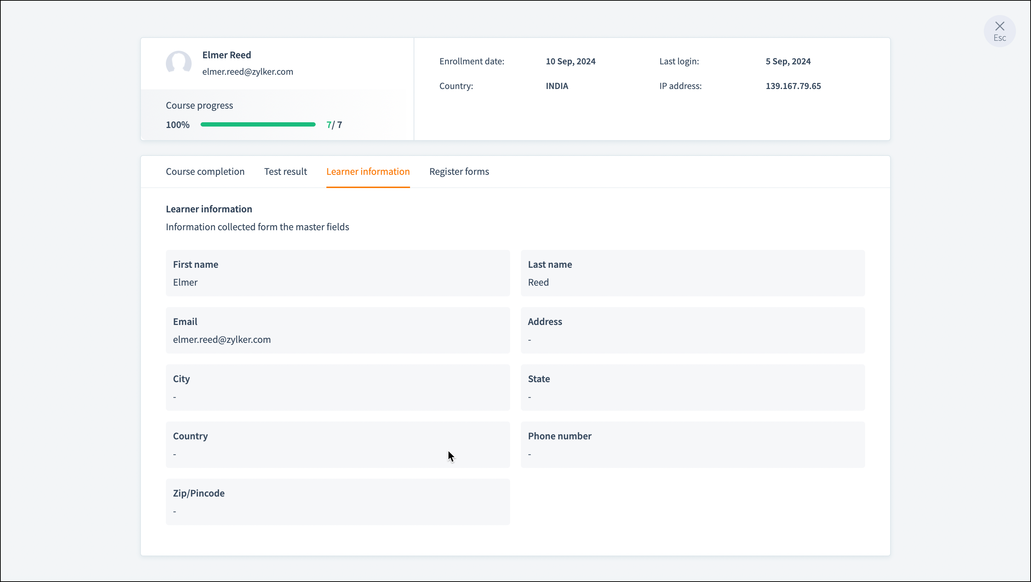
Task: Click the City field card
Action: 337,388
